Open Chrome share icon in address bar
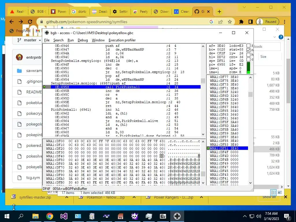The height and width of the screenshot is (222, 296). 221,22
